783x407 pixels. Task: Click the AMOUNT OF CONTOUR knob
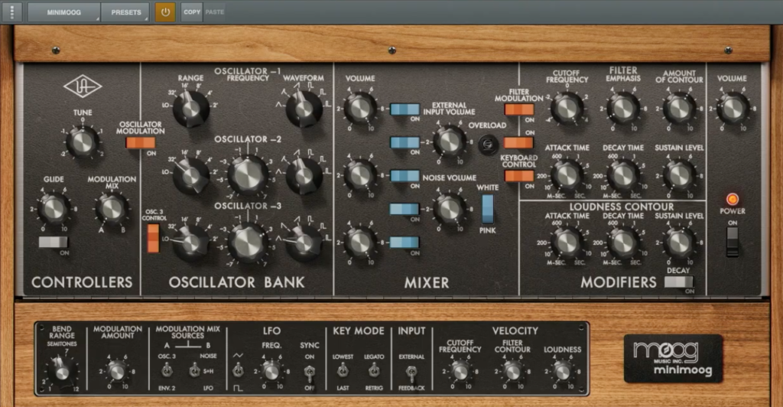click(x=679, y=109)
